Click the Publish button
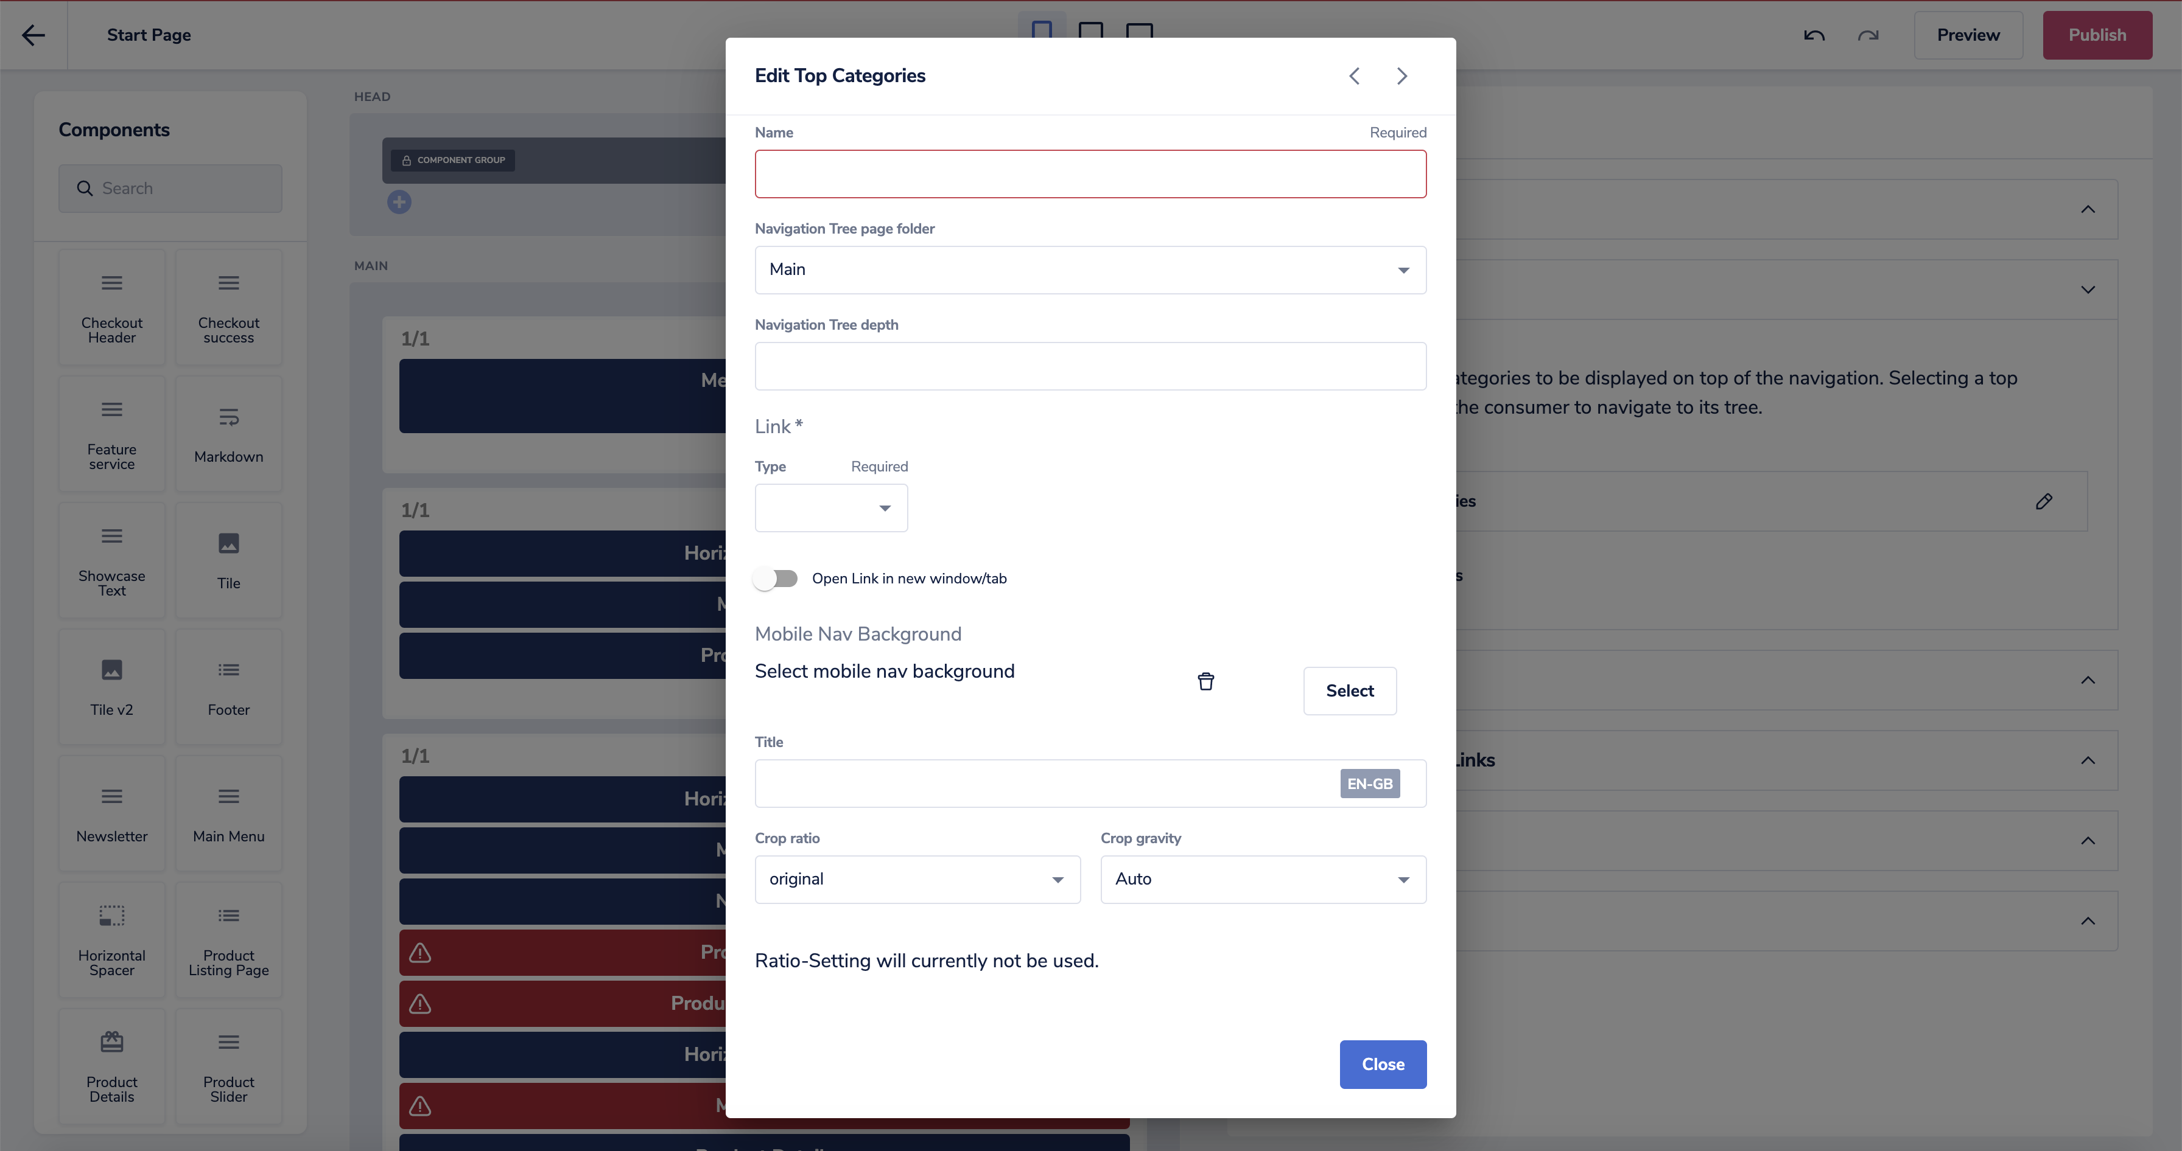This screenshot has height=1151, width=2182. tap(2096, 35)
